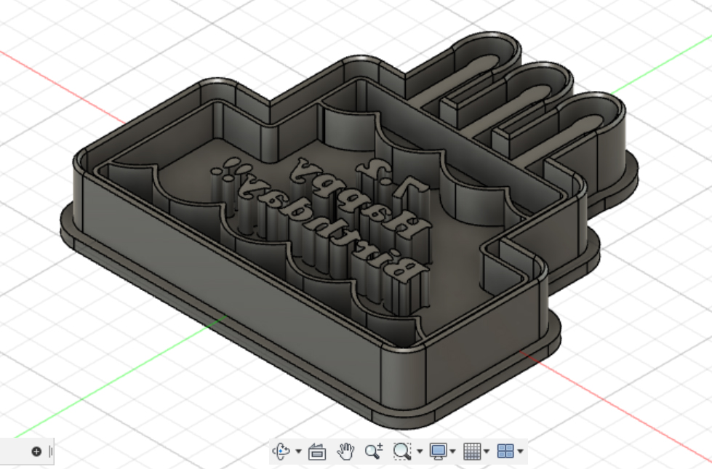This screenshot has height=469, width=712.
Task: Click the panel grip handle beside plus icon
Action: [51, 452]
